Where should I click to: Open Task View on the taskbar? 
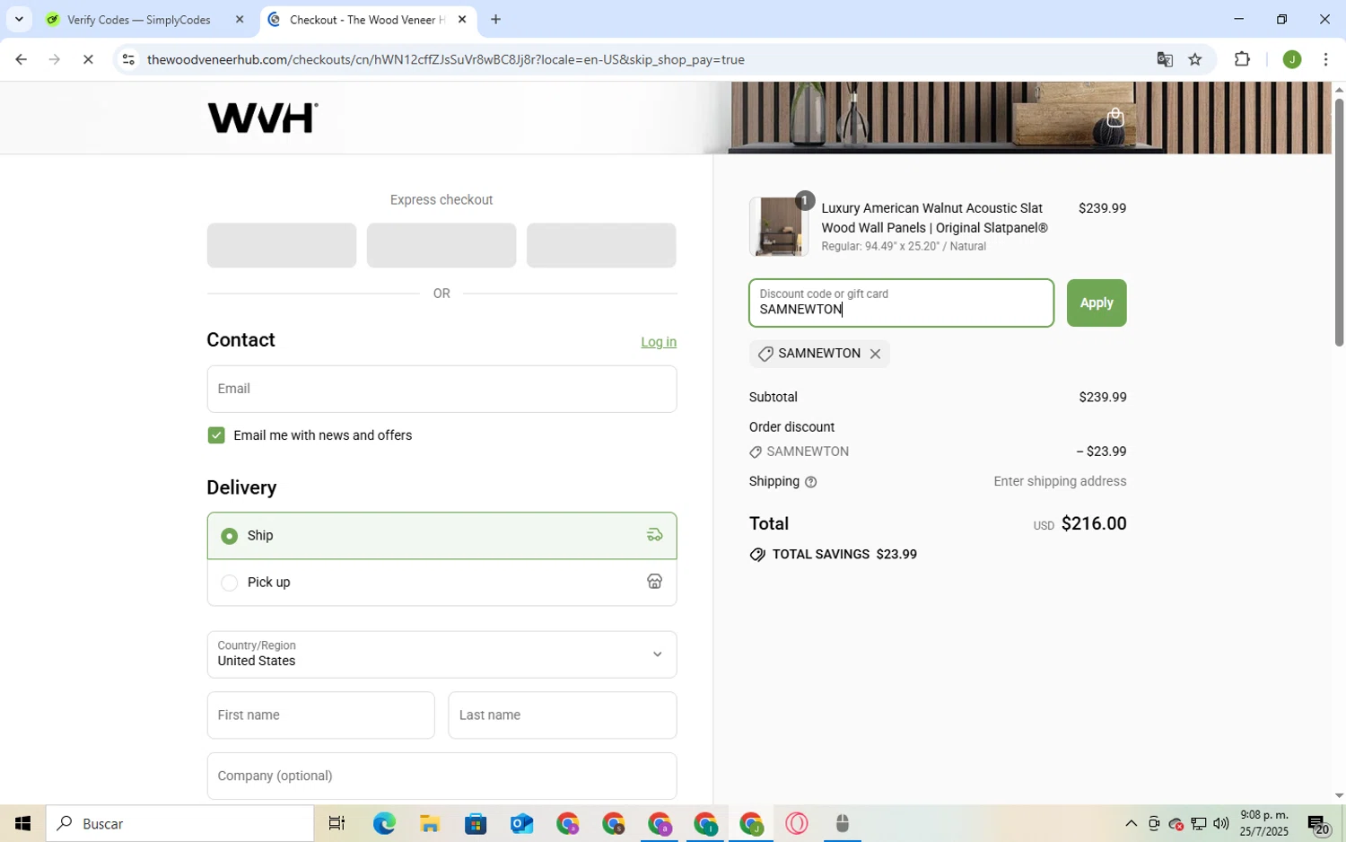pos(337,823)
